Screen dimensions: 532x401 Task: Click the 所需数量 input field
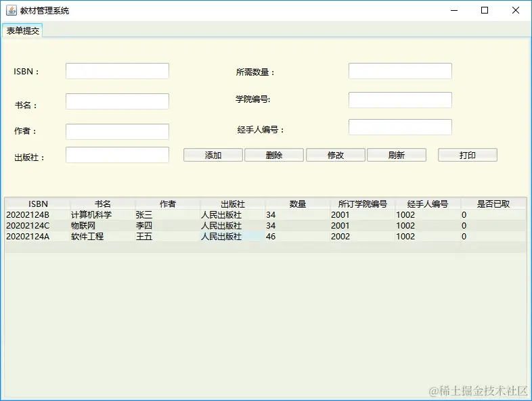coord(400,71)
